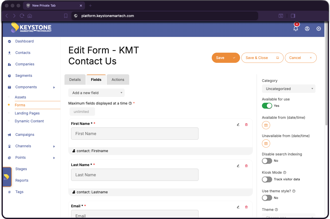Click the Cancel button

coord(301,58)
